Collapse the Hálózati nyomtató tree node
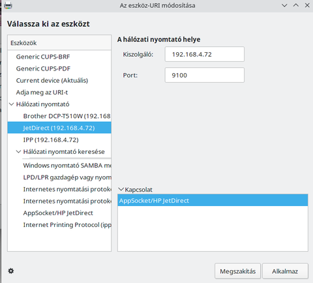This screenshot has height=283, width=313. [x=12, y=104]
